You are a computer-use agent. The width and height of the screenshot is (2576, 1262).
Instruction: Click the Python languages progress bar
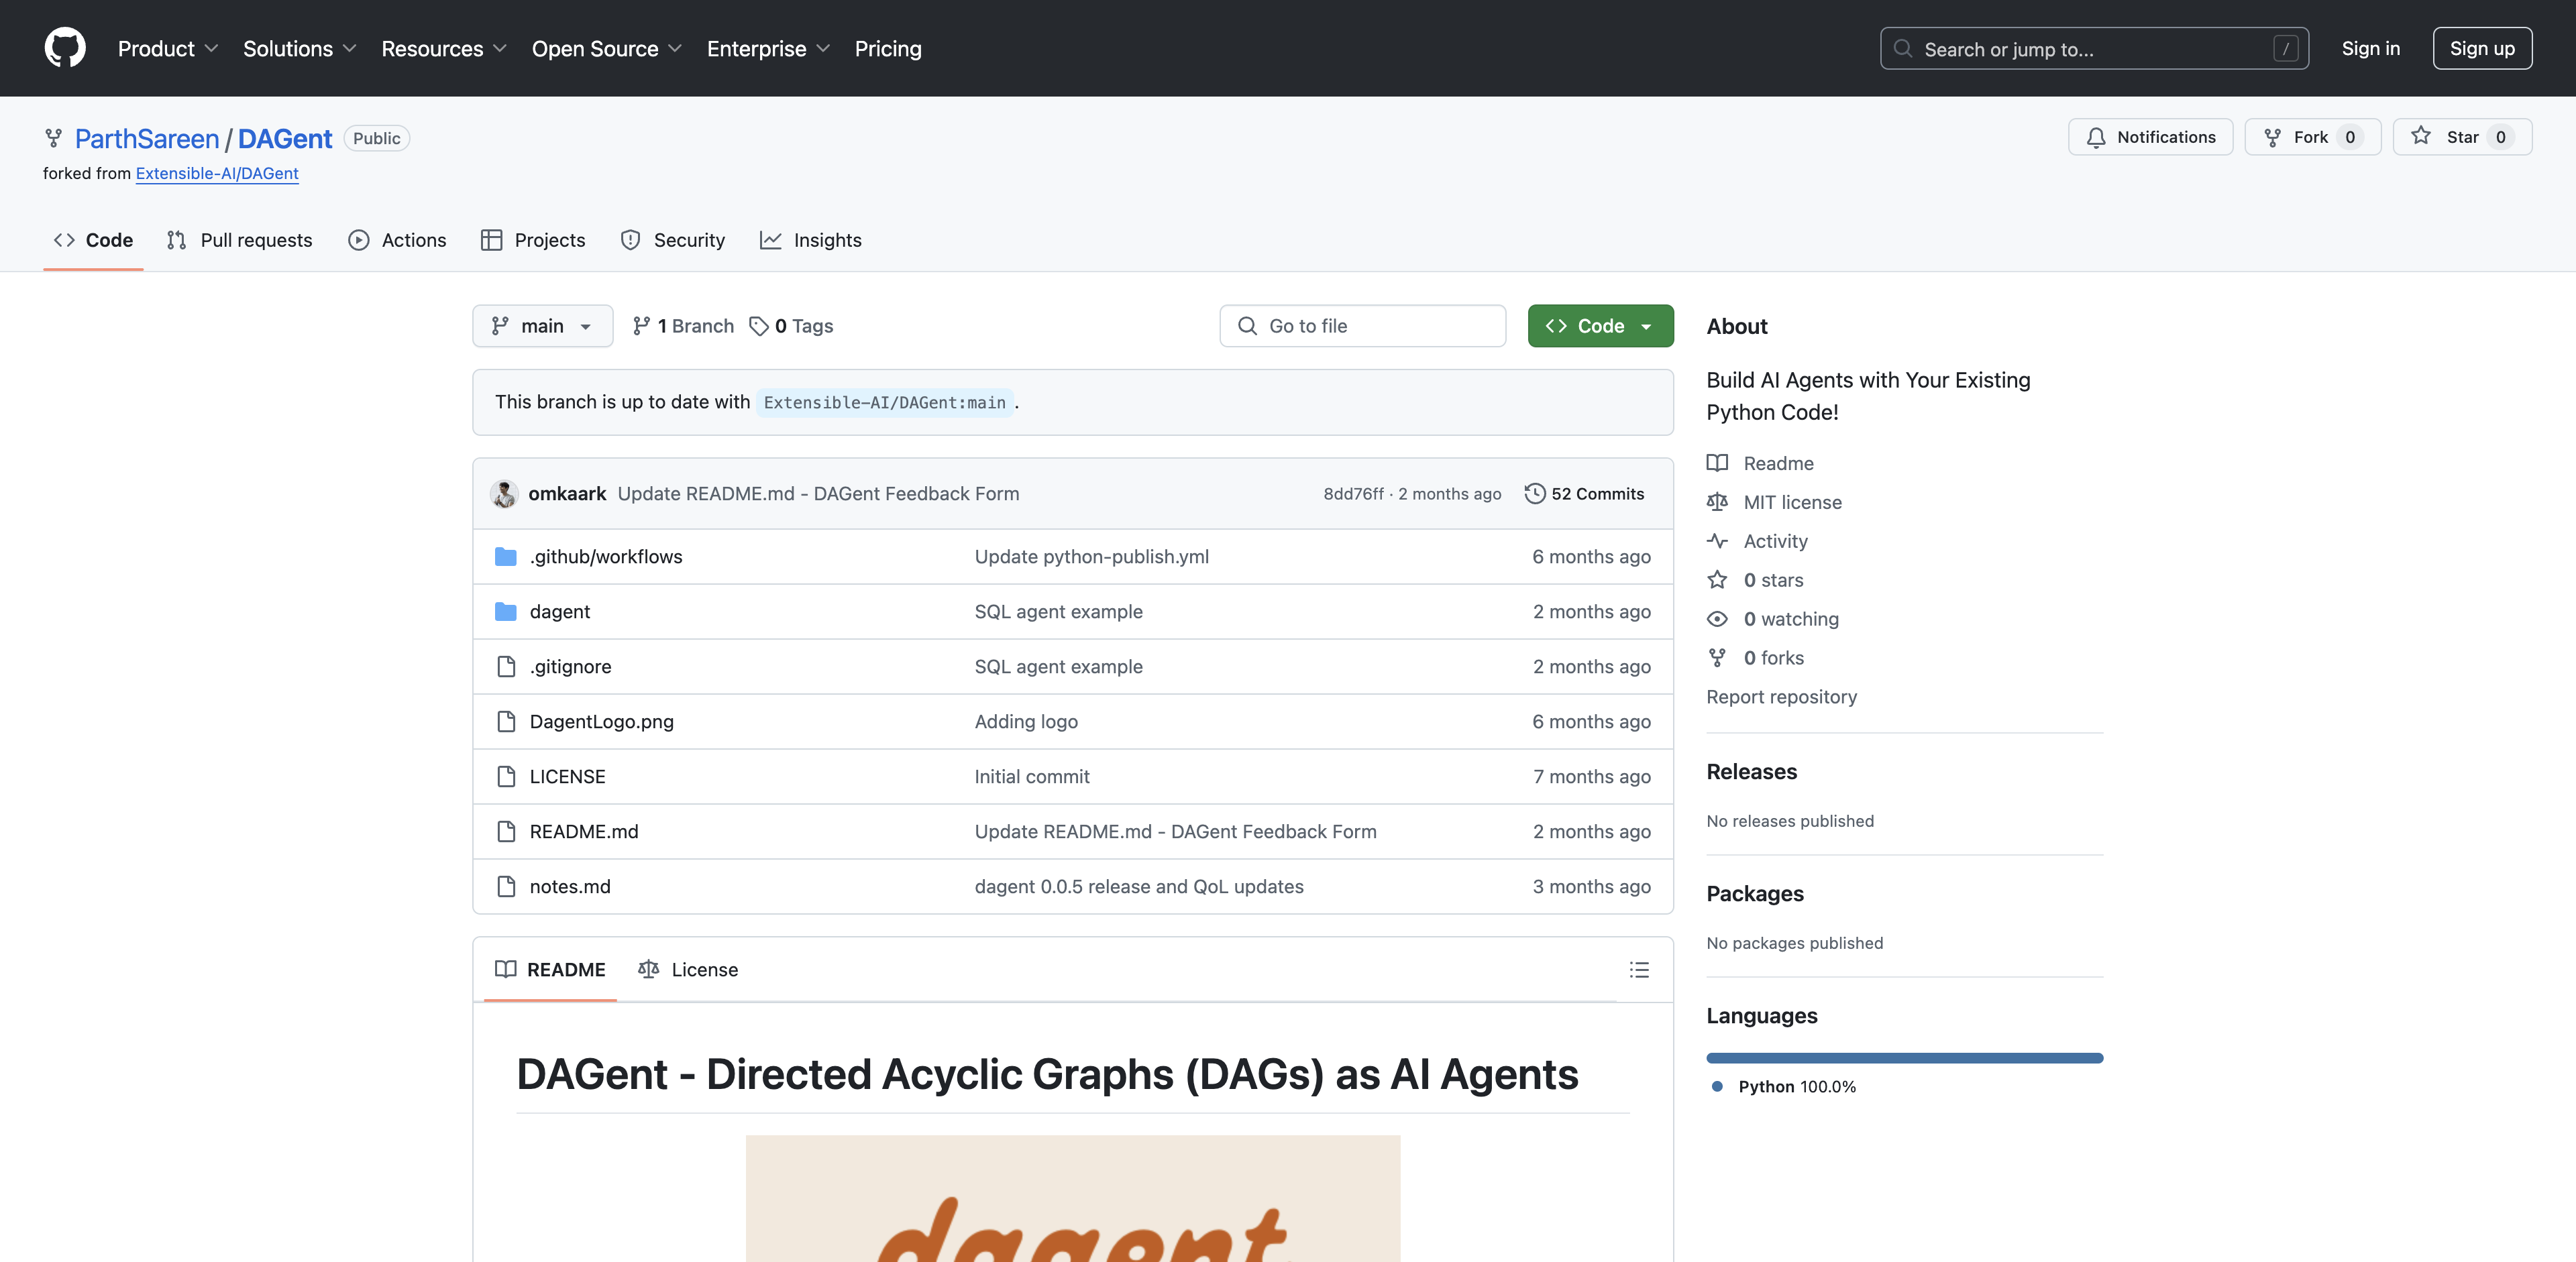1904,1058
